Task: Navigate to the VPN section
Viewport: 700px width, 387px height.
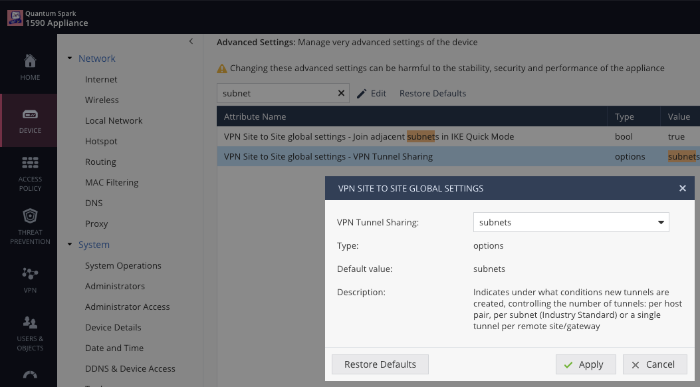Action: 29,279
